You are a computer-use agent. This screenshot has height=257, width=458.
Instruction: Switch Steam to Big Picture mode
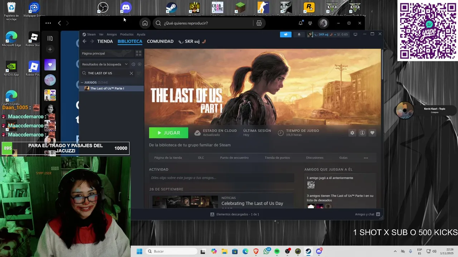coord(355,34)
